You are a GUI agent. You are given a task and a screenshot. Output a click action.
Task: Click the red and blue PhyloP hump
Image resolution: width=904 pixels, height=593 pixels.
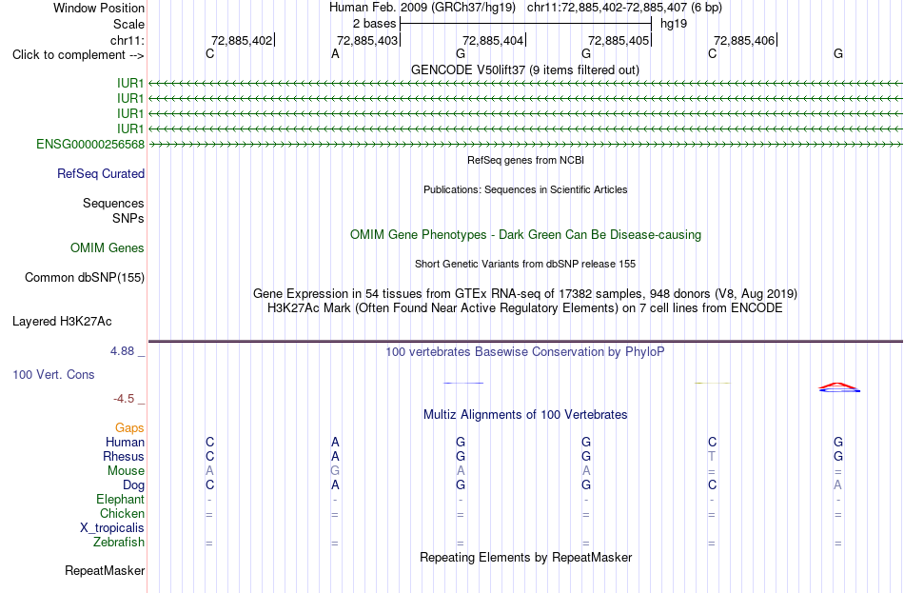click(x=839, y=387)
